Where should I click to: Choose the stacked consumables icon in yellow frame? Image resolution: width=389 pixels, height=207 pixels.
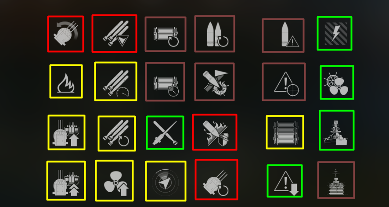[x=285, y=132]
